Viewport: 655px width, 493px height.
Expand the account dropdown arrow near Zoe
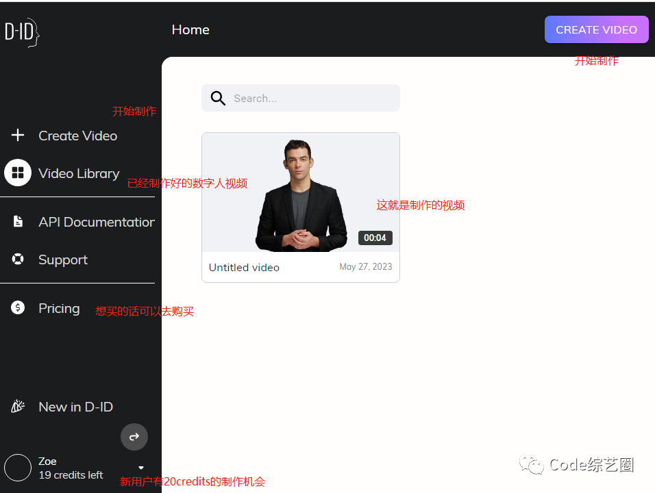pos(141,468)
